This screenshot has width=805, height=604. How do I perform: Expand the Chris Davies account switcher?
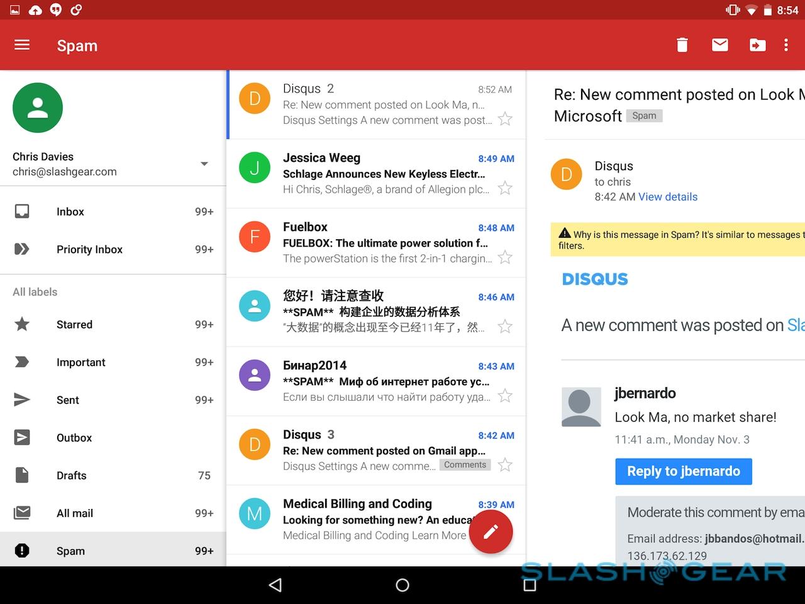[x=204, y=164]
